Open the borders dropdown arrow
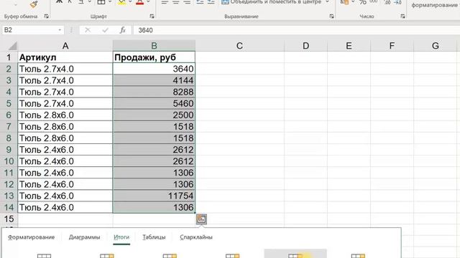 pos(110,2)
